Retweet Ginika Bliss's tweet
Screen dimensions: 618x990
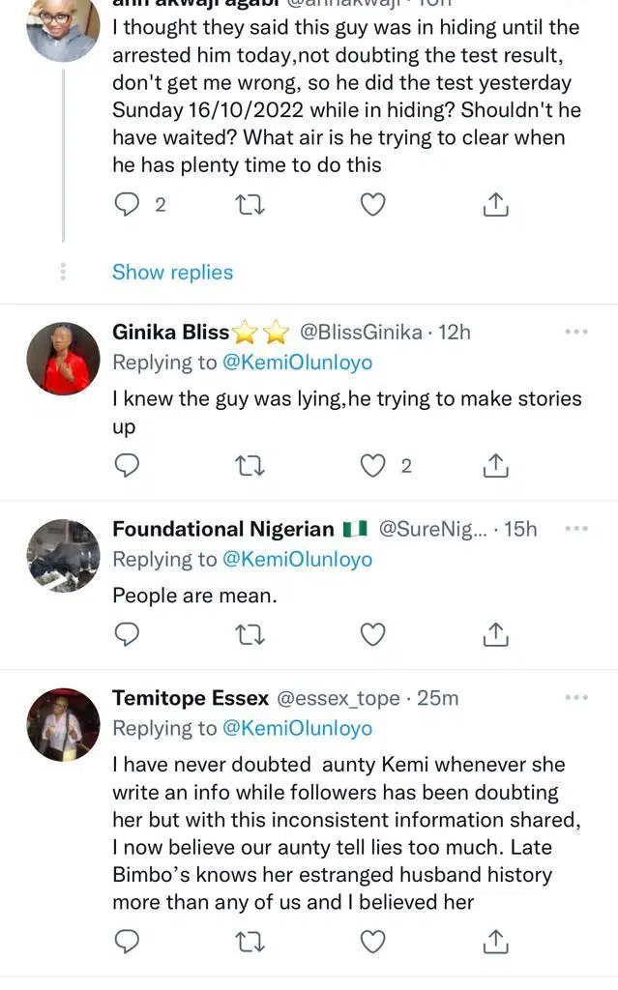point(250,466)
